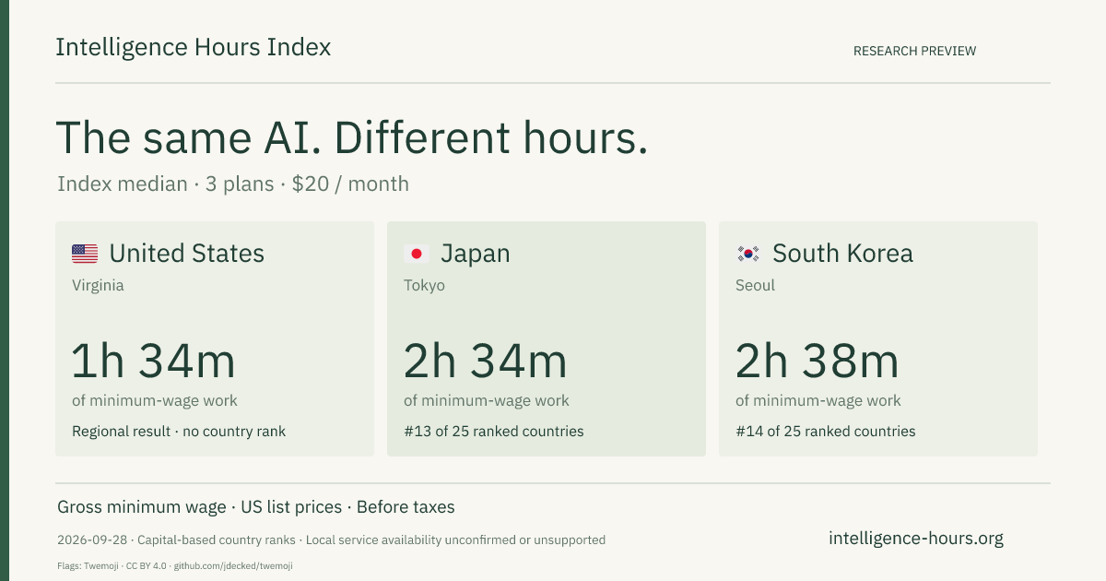Click the Japan flag icon
This screenshot has width=1106, height=581.
click(x=417, y=254)
